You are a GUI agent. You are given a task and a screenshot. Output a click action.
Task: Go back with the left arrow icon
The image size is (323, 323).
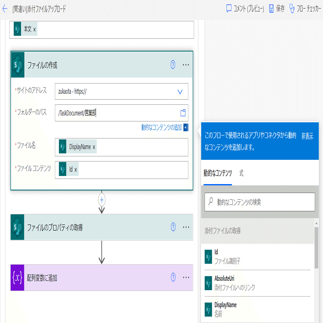5,9
